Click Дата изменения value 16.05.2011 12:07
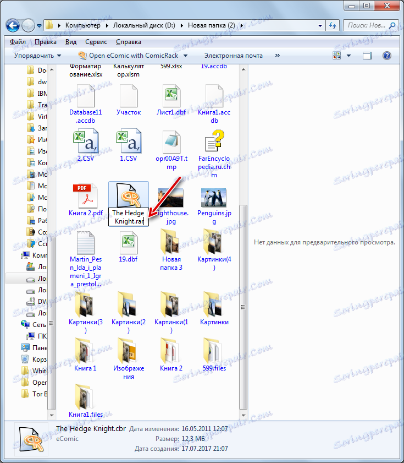404x463 pixels. click(204, 429)
